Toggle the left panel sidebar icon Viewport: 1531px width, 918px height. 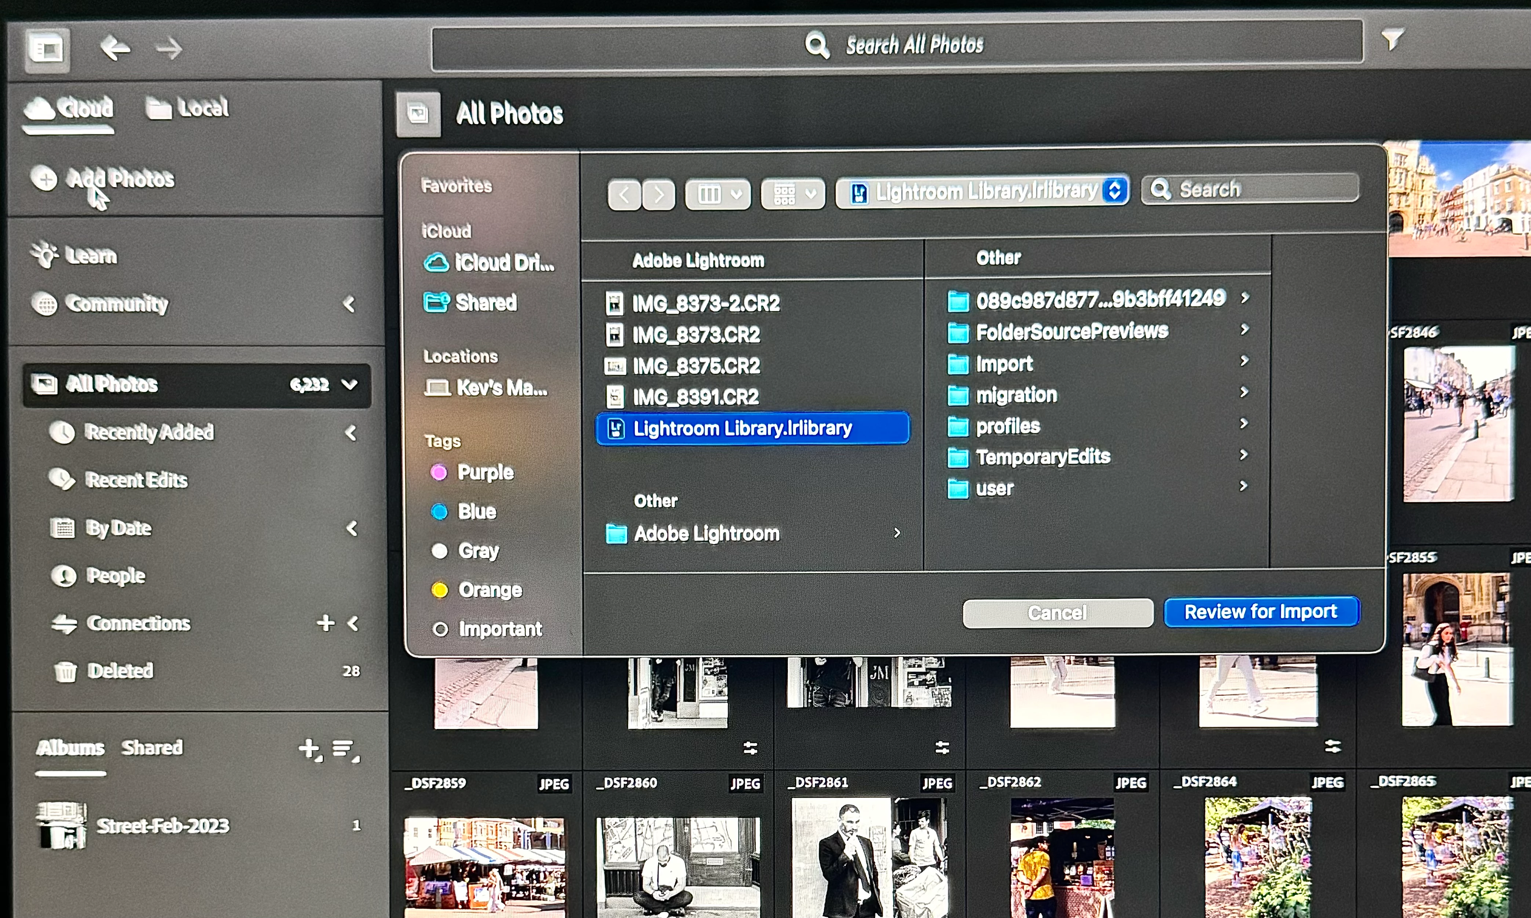[x=47, y=49]
